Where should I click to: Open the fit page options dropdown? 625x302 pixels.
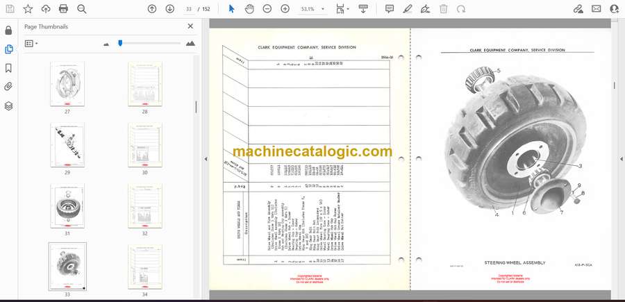click(342, 9)
